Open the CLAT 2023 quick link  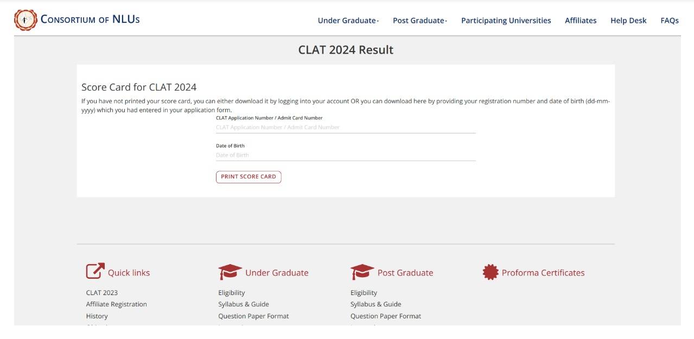click(101, 292)
